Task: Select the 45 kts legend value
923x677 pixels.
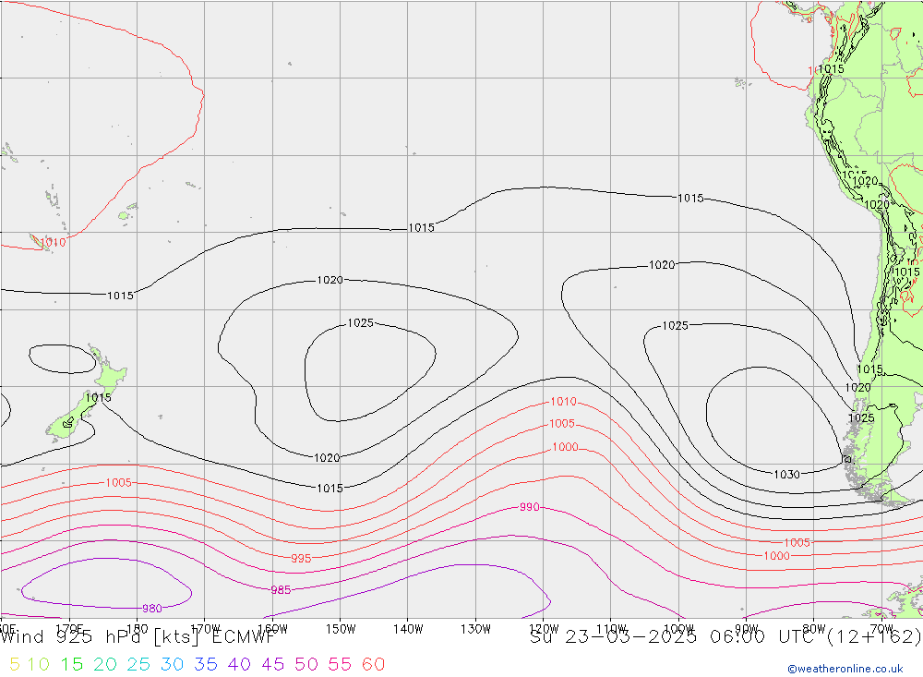Action: pyautogui.click(x=273, y=665)
